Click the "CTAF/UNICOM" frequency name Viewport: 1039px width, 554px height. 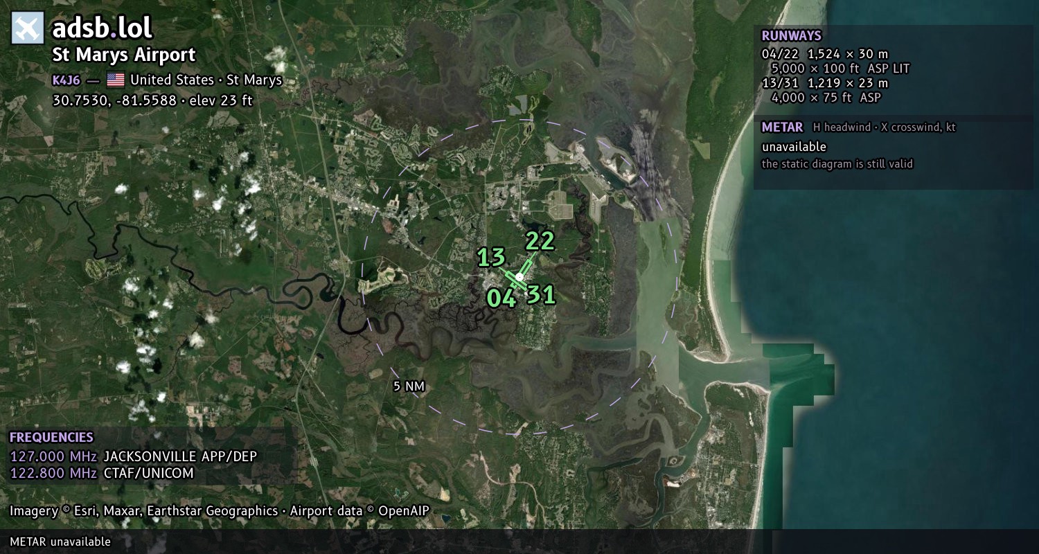[x=148, y=474]
